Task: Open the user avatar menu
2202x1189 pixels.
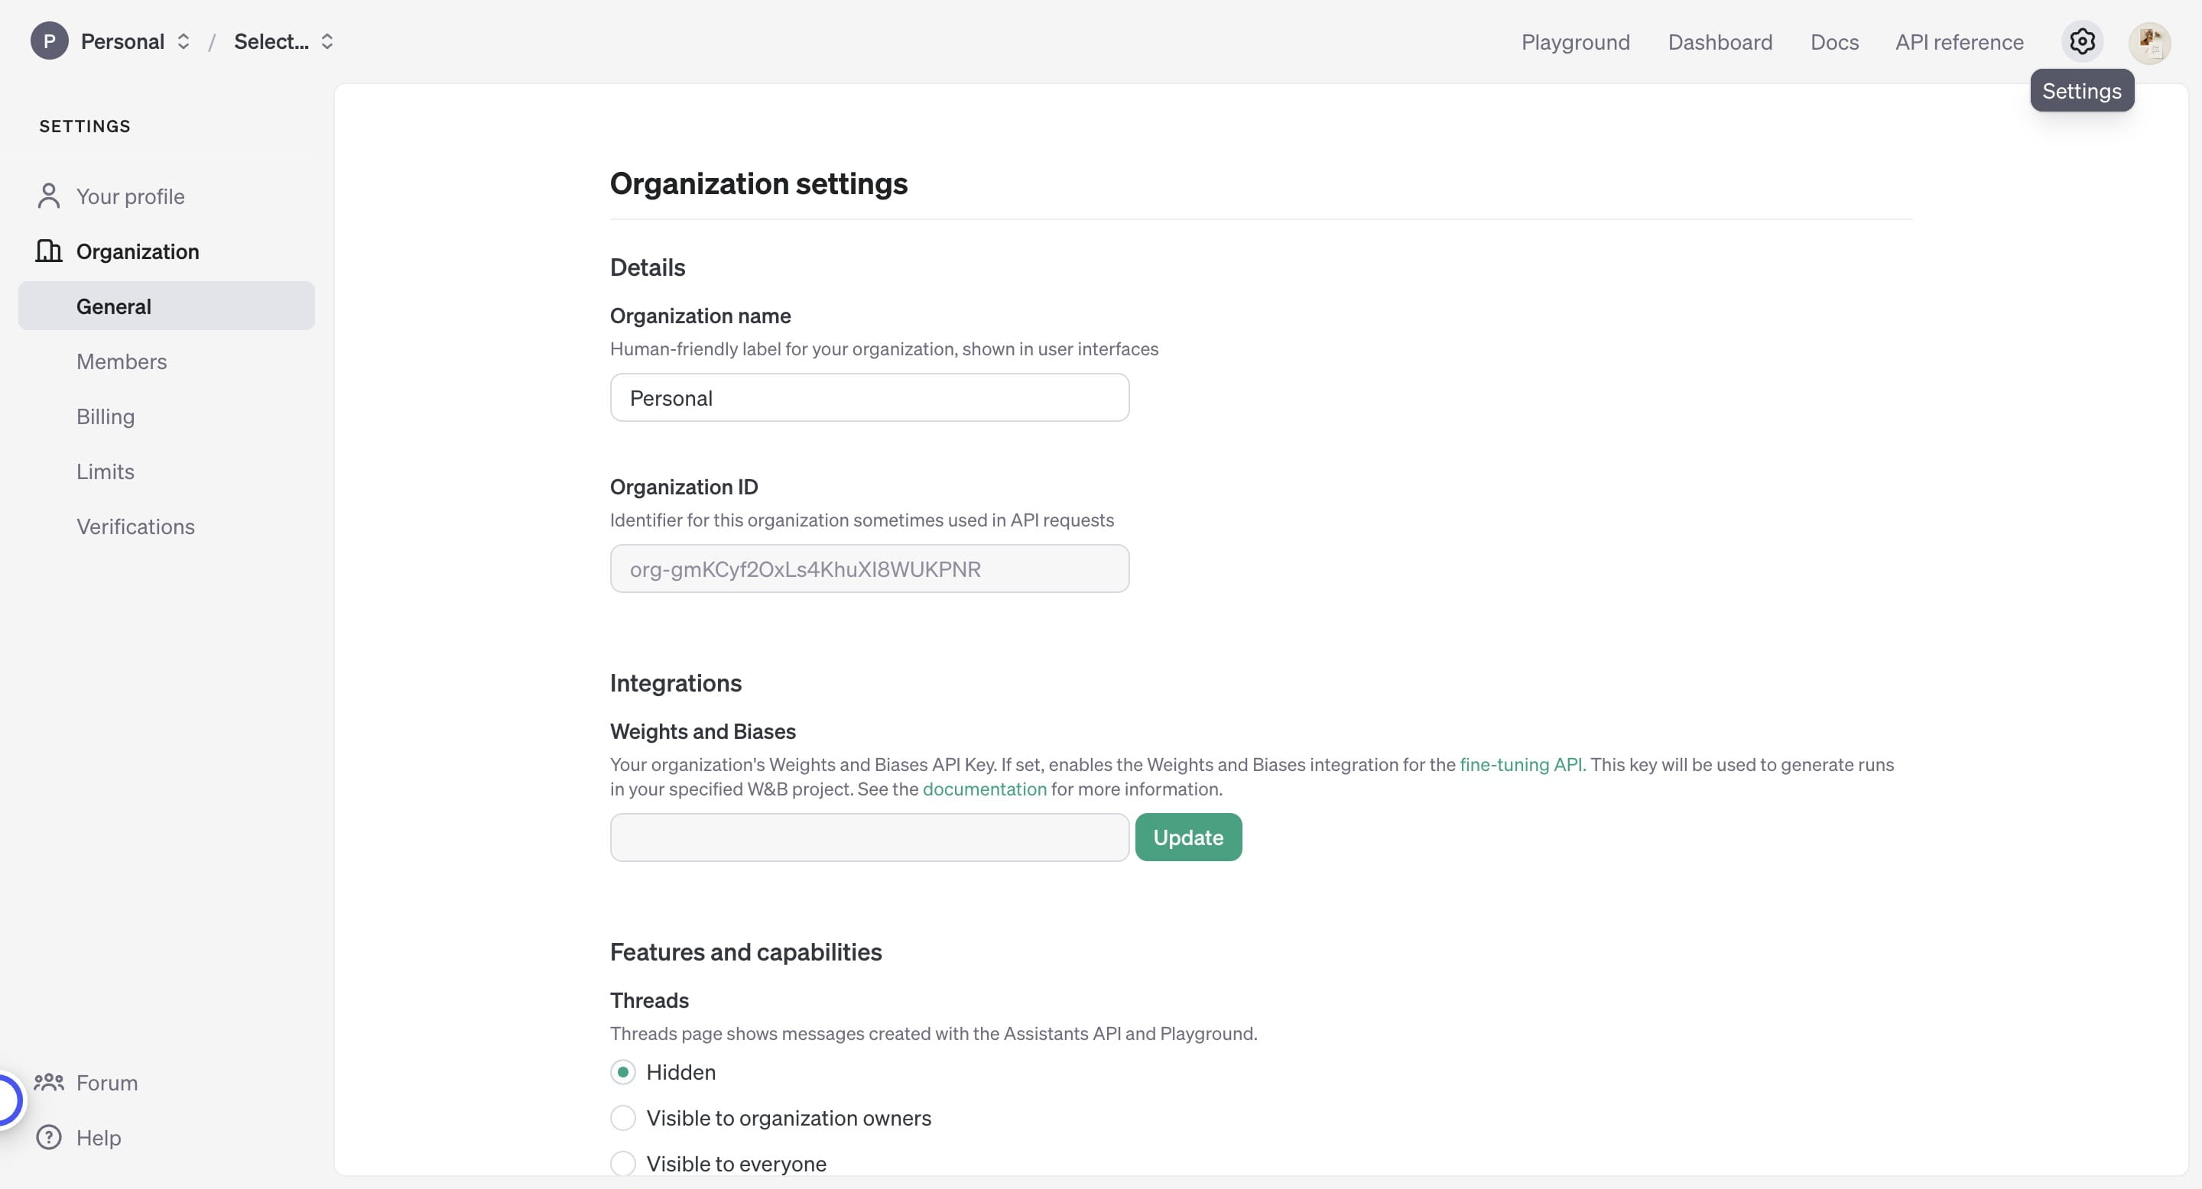Action: 2149,42
